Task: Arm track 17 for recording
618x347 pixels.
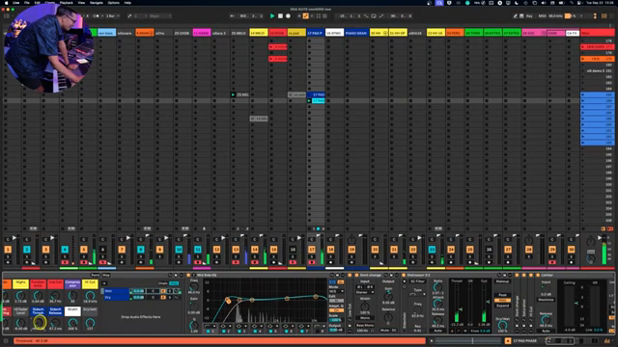Action: [312, 262]
